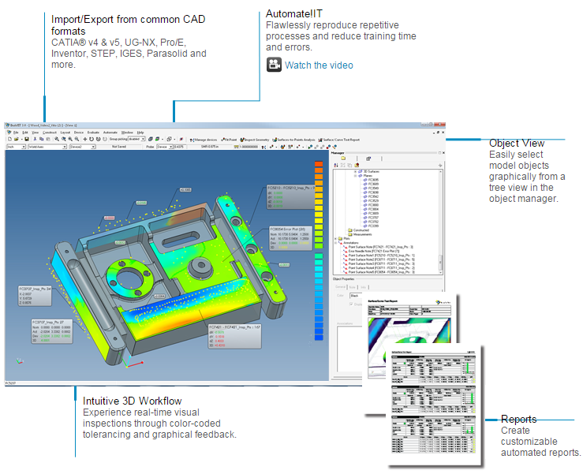Collapse the Planes tree node
This screenshot has height=474, width=583.
click(x=356, y=175)
